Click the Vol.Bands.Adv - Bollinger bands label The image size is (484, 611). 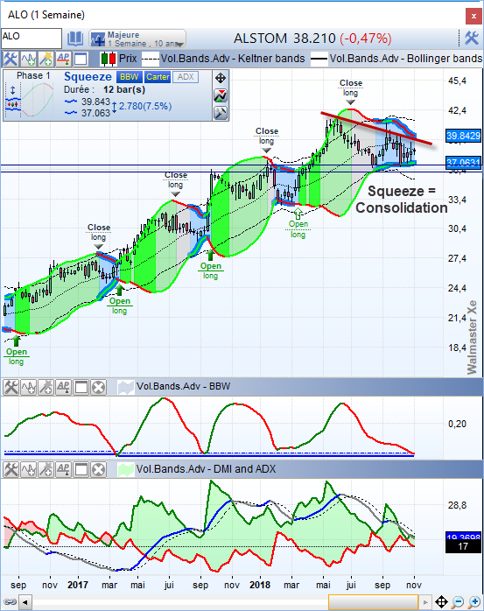pos(406,59)
